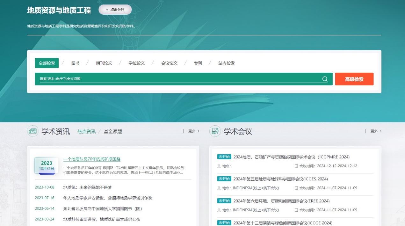This screenshot has height=226, width=405.
Task: Choose the 会议论文 search tab
Action: pos(169,63)
